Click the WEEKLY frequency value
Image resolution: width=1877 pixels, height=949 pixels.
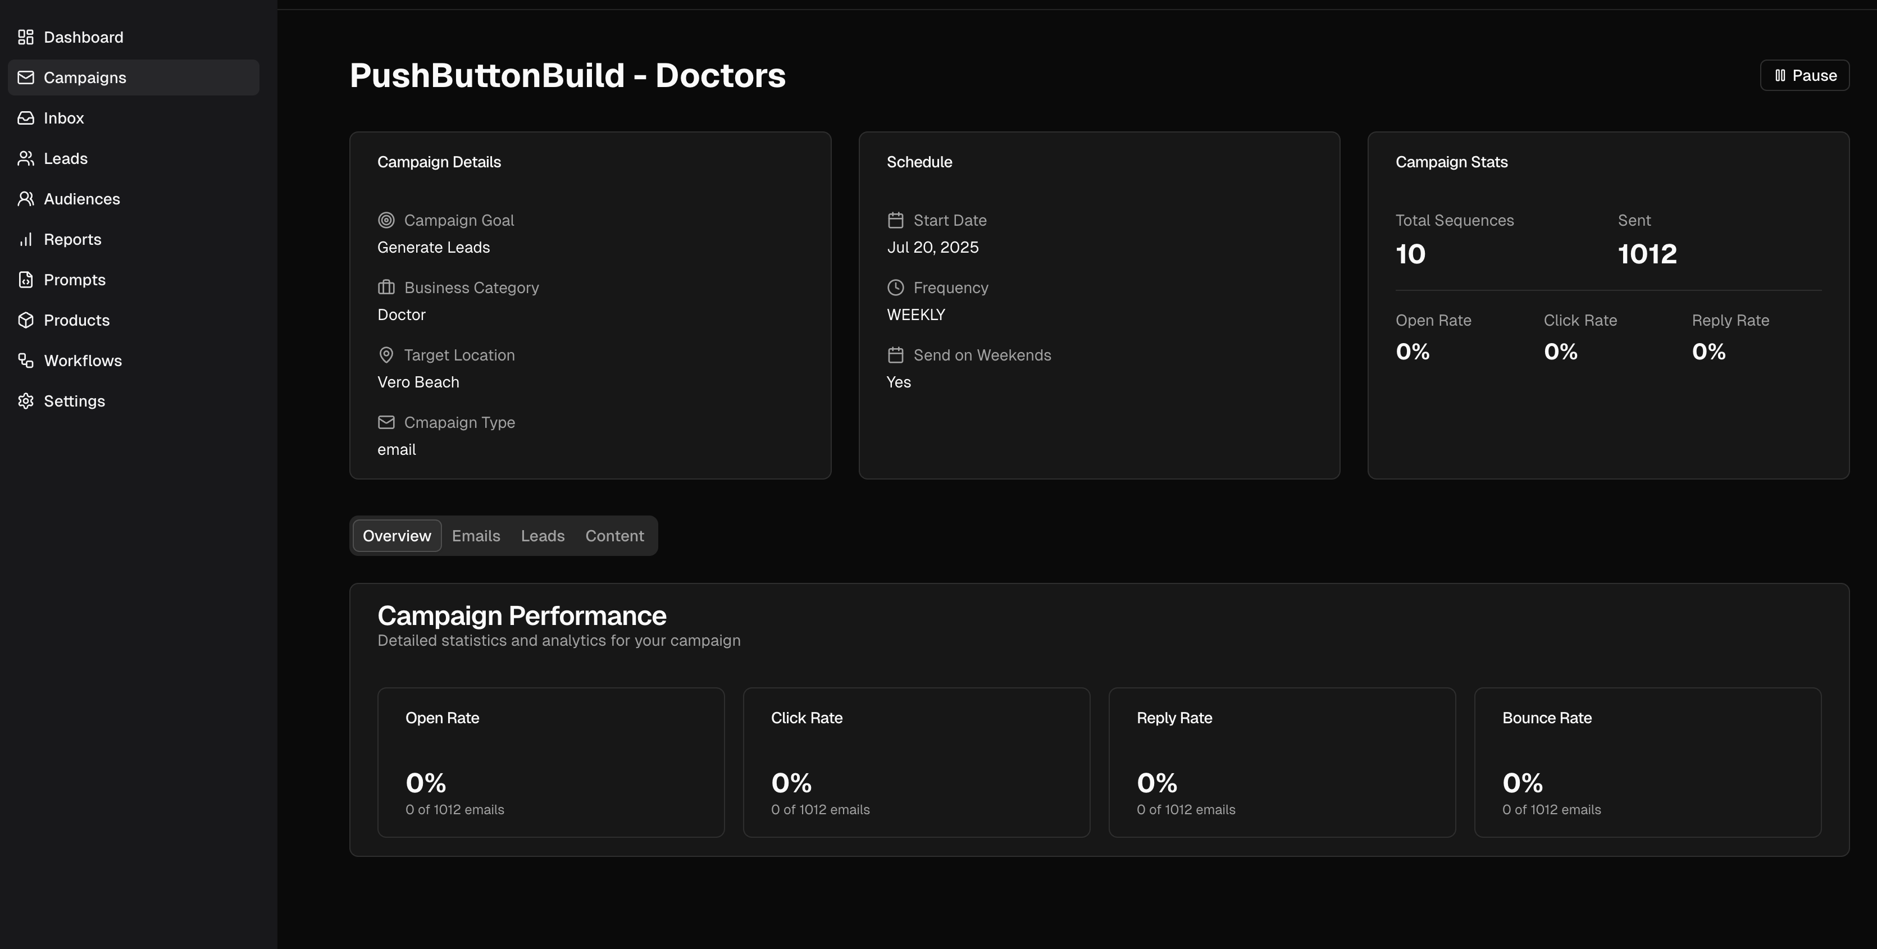coord(916,314)
